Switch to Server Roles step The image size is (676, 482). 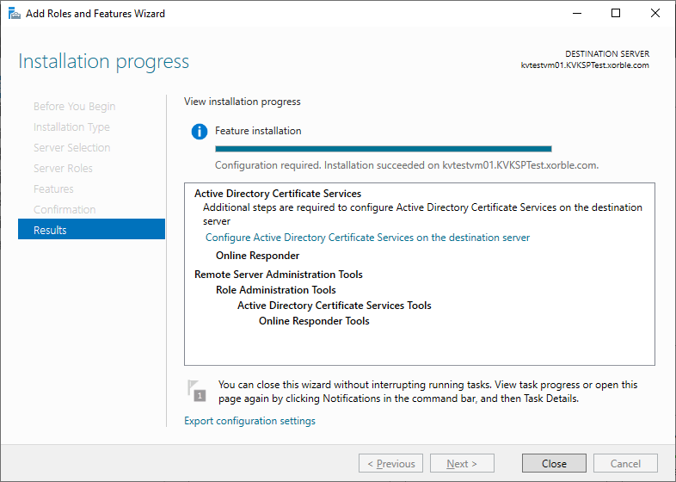(x=63, y=169)
